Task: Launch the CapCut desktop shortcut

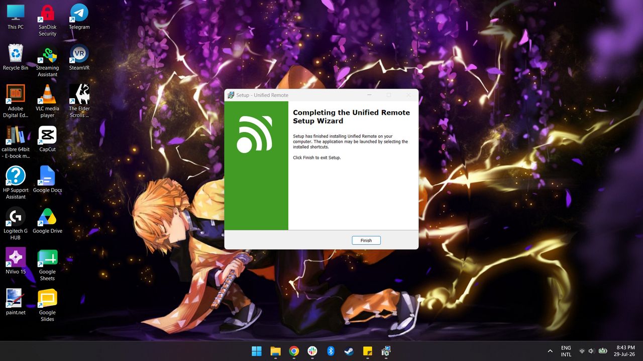Action: pyautogui.click(x=47, y=139)
